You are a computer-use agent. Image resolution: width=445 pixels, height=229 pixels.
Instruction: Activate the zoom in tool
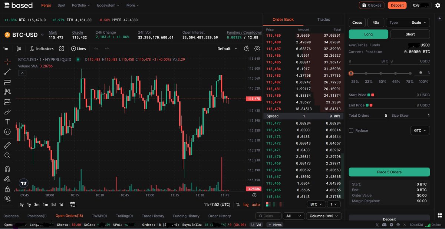pos(7,155)
